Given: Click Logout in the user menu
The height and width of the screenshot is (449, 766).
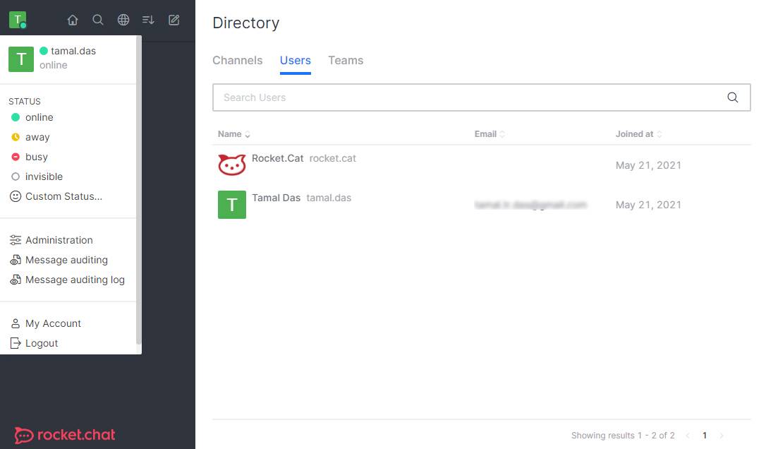Looking at the screenshot, I should 42,343.
